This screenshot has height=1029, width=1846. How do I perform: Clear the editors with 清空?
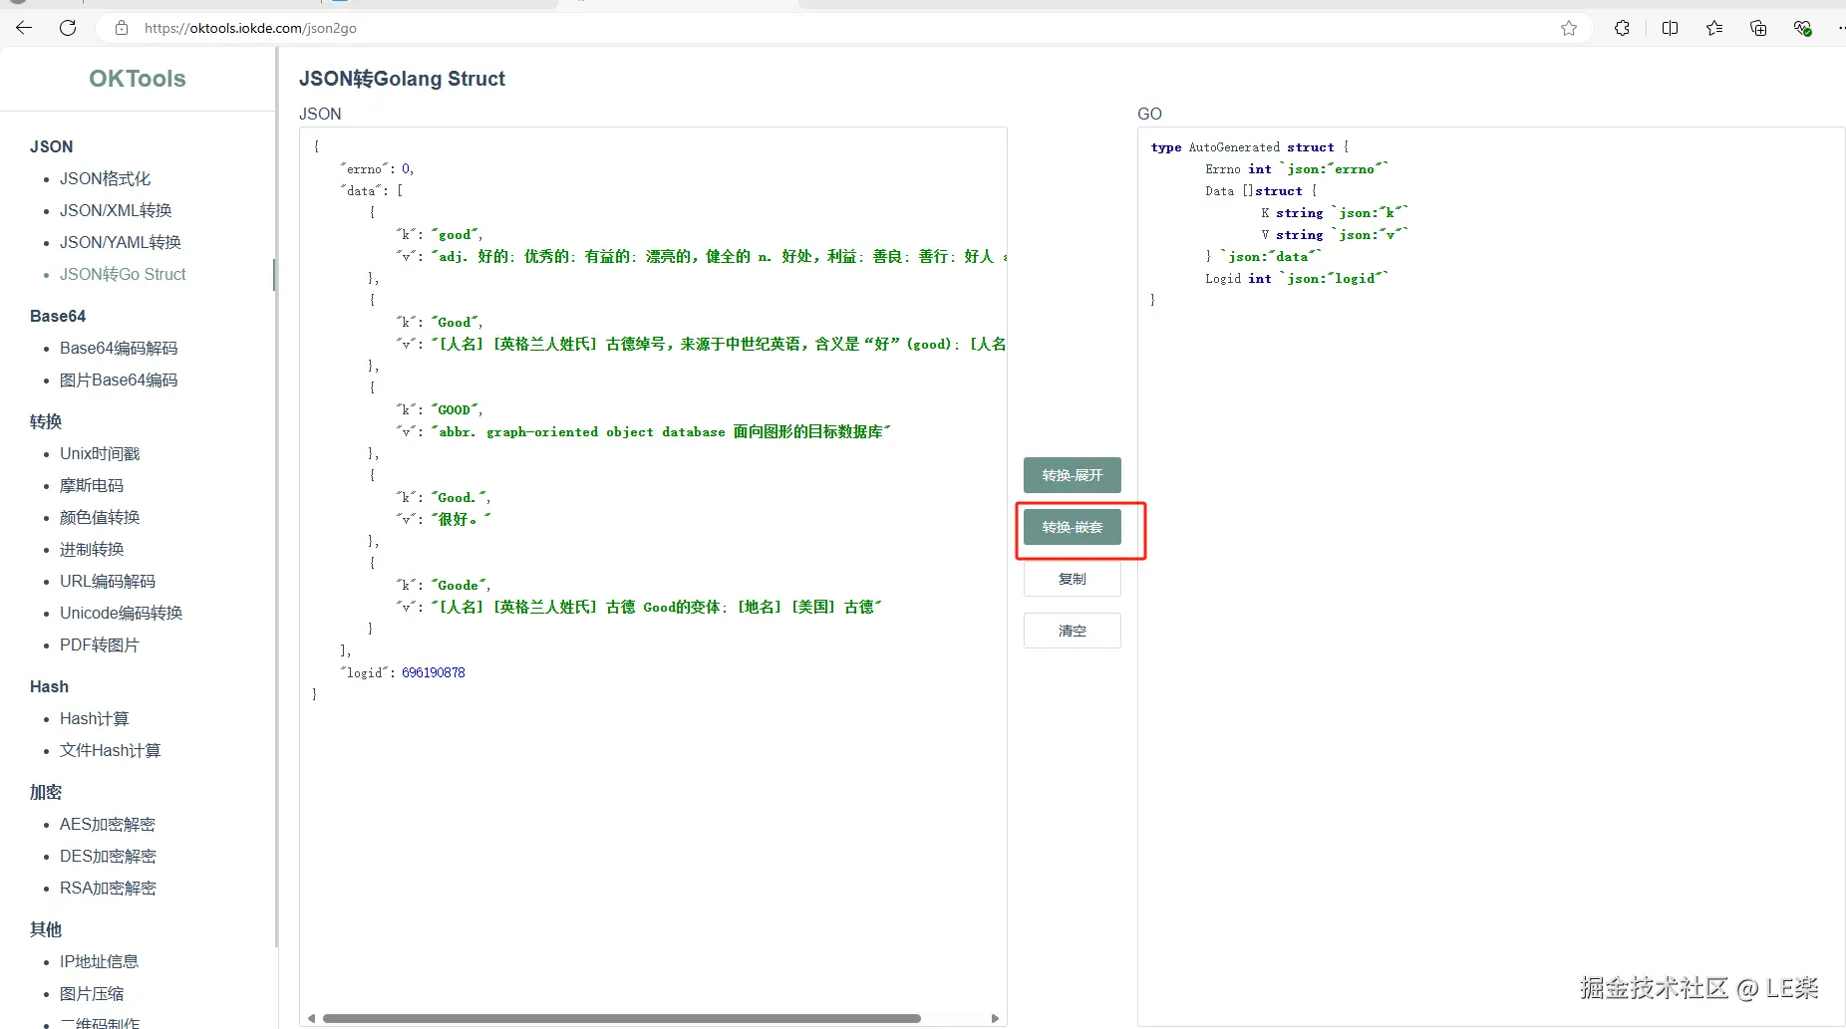click(x=1073, y=631)
